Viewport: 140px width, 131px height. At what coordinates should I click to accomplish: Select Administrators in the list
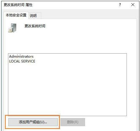pos(21,56)
